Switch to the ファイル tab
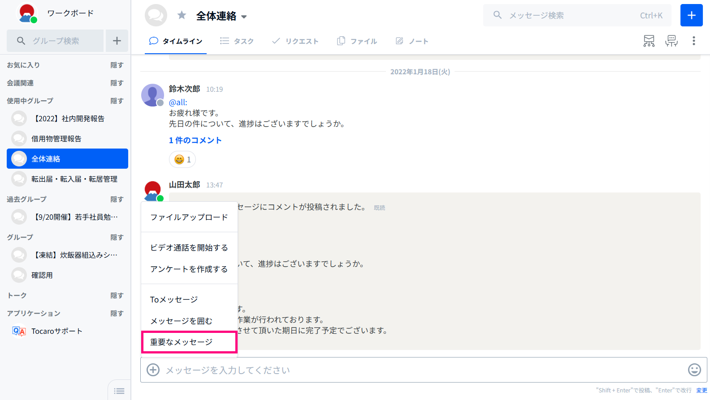This screenshot has width=710, height=400. click(357, 41)
